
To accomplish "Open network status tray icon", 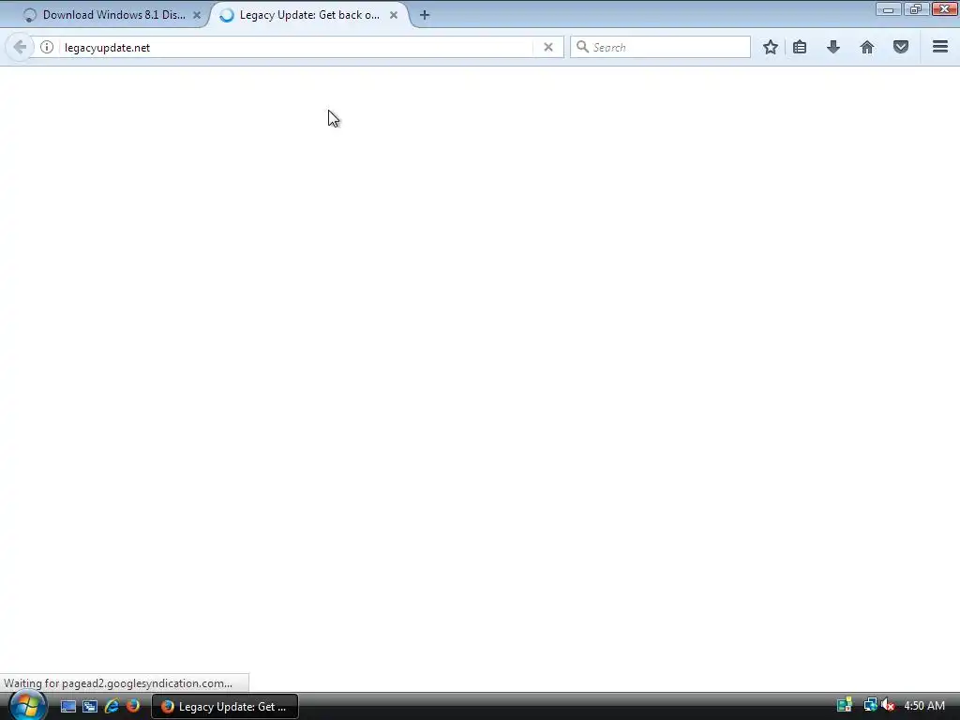I will pyautogui.click(x=870, y=705).
